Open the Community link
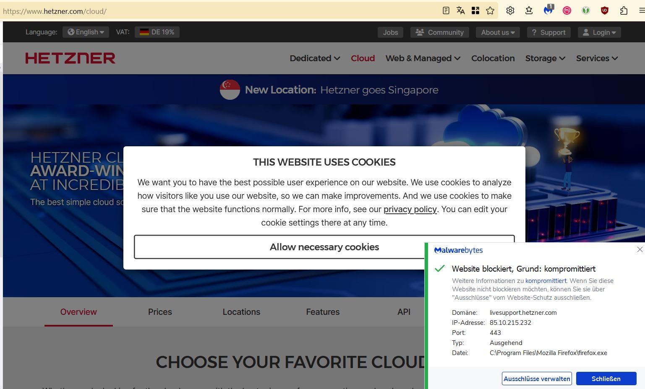Screen dimensions: 645x389 [439, 32]
